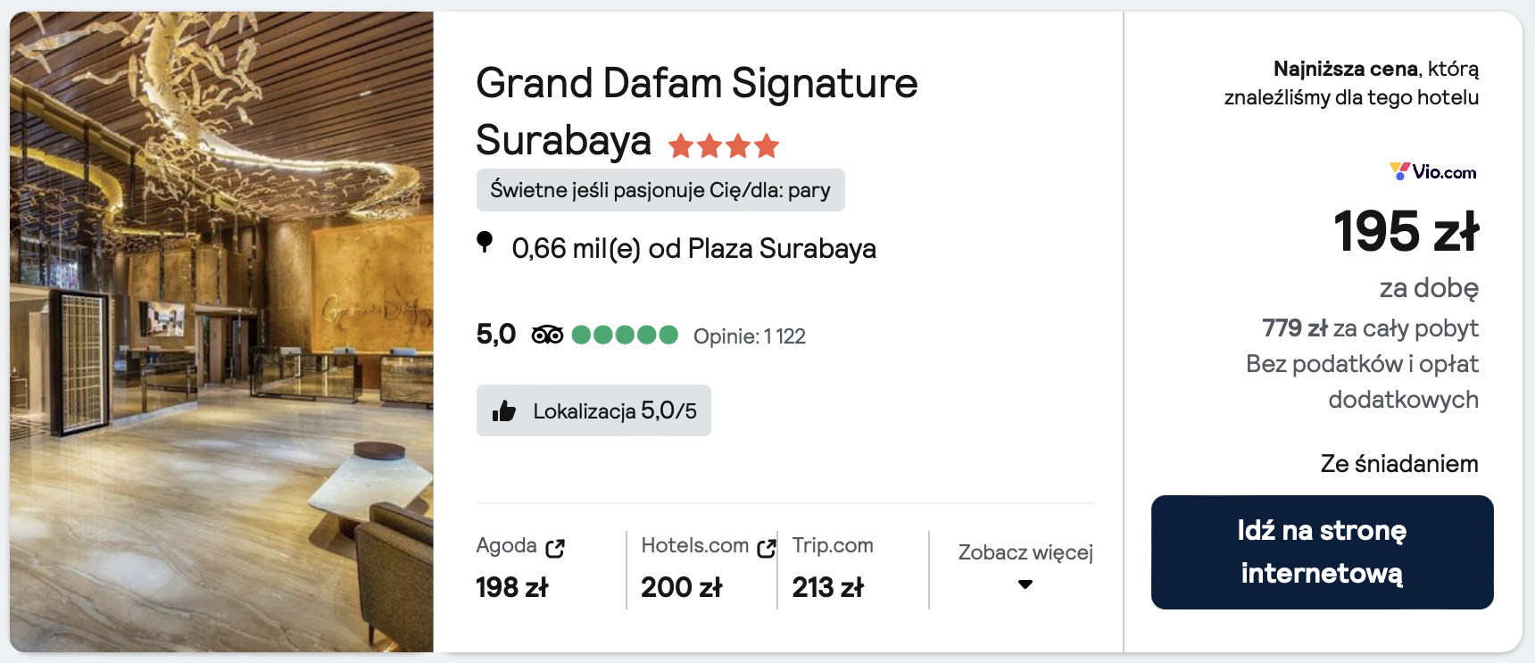Click the location pin icon
The image size is (1535, 663).
click(x=485, y=242)
